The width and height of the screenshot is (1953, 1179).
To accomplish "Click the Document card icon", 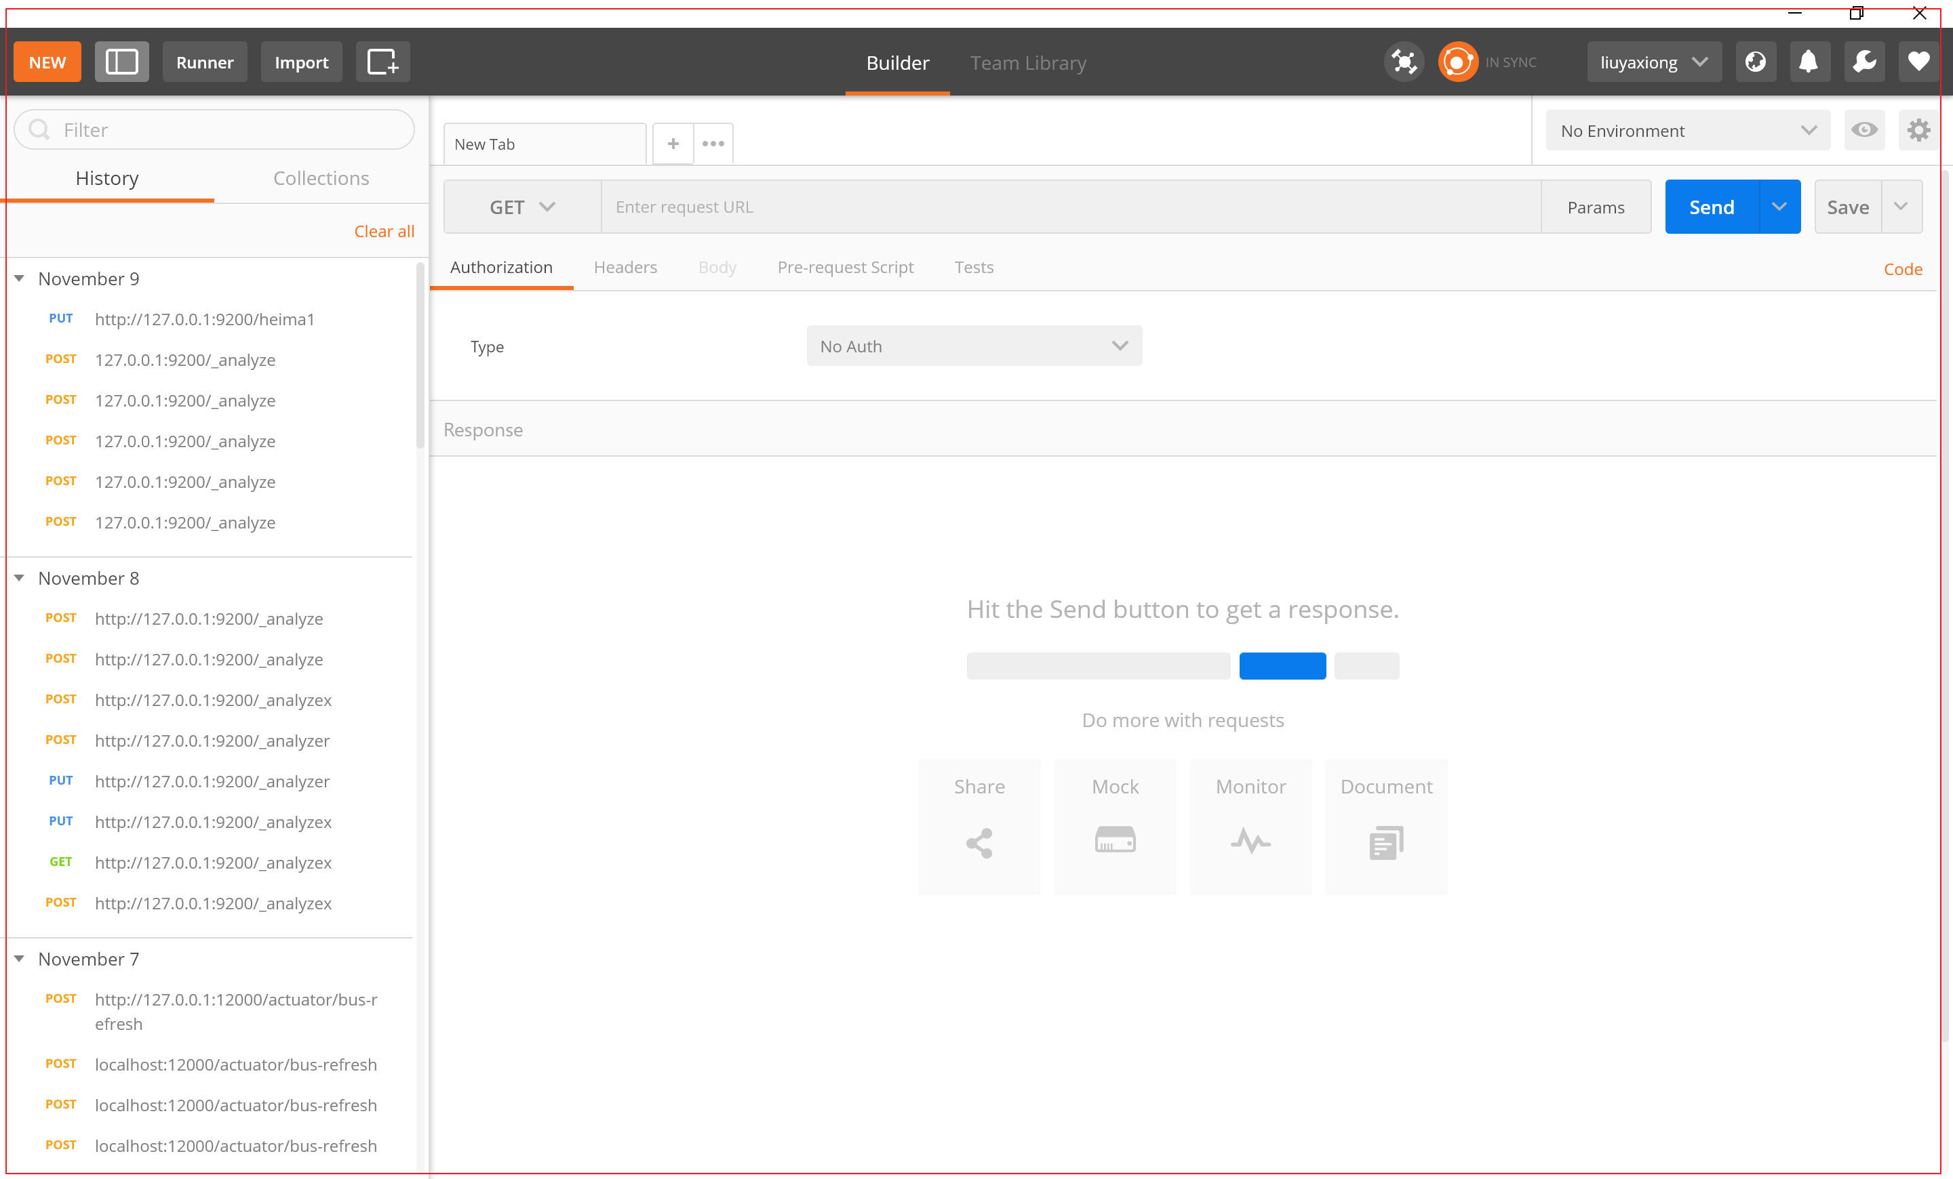I will (1386, 842).
